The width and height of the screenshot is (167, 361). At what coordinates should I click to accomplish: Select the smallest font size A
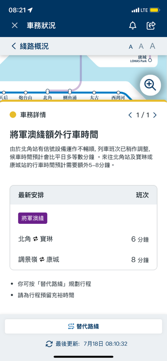[130, 47]
